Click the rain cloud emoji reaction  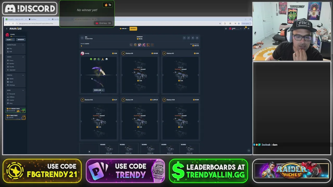coord(106,59)
